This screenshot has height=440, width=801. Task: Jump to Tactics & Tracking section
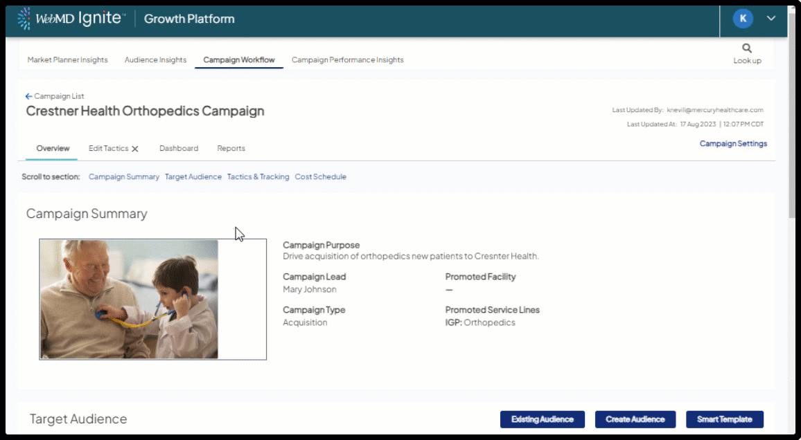[258, 177]
